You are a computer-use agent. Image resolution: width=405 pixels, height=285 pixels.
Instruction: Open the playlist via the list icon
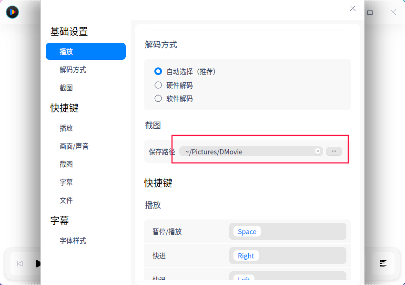point(383,263)
